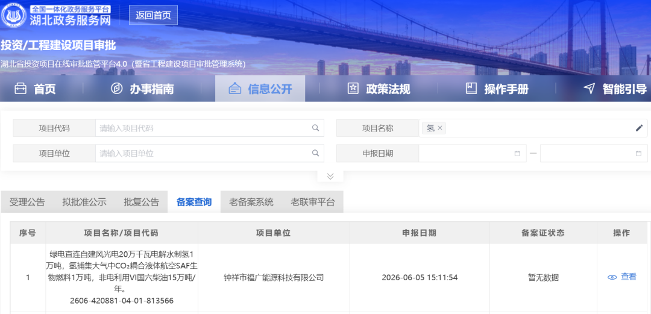Switch to the 老备案系统 tab
Image resolution: width=651 pixels, height=314 pixels.
coord(251,203)
